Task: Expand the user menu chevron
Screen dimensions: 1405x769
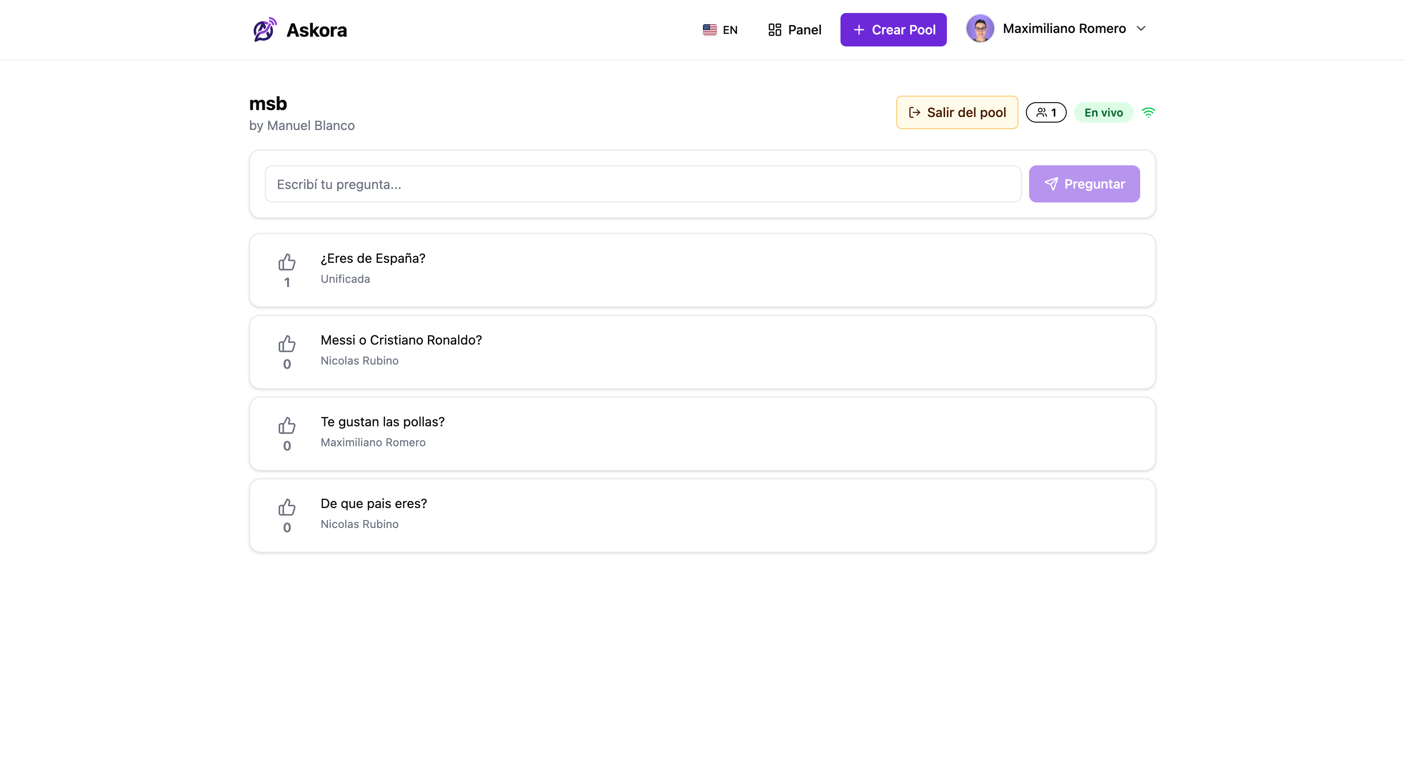Action: click(1141, 28)
